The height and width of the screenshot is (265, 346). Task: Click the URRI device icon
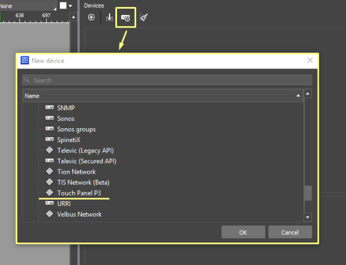pyautogui.click(x=50, y=203)
